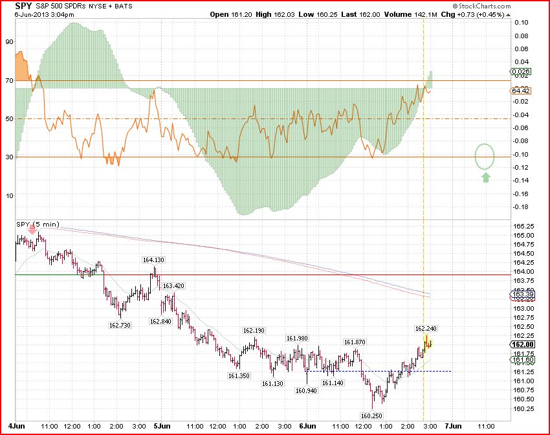Click the green up arrow below the ellipse
Image resolution: width=550 pixels, height=435 pixels.
click(485, 177)
